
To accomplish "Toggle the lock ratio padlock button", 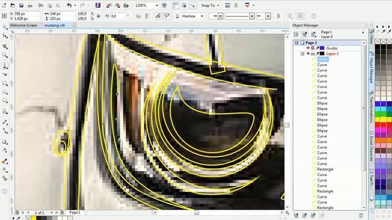I will pos(99,16).
